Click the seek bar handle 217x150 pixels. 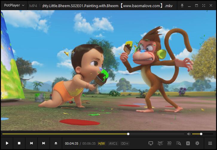[128, 134]
